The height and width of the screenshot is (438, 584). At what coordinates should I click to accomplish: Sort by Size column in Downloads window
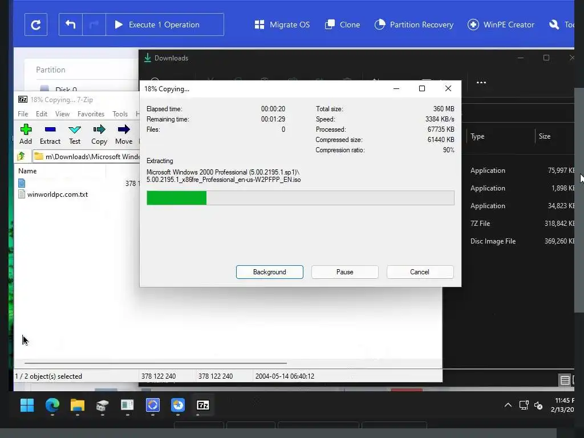(545, 136)
